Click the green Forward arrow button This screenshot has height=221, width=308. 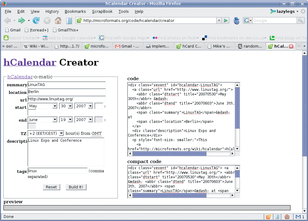tap(21, 20)
